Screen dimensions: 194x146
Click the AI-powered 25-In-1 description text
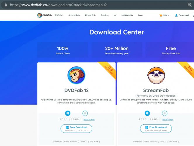coord(77,101)
